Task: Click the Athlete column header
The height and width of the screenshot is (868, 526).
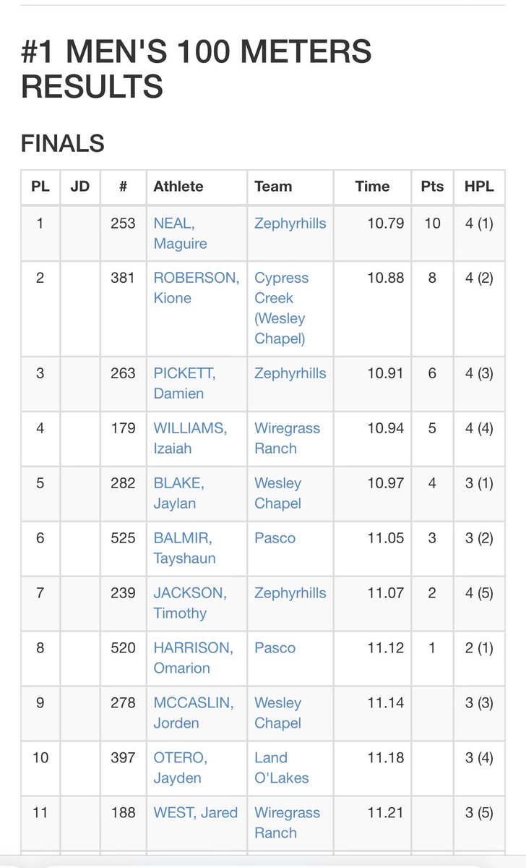Action: point(178,187)
